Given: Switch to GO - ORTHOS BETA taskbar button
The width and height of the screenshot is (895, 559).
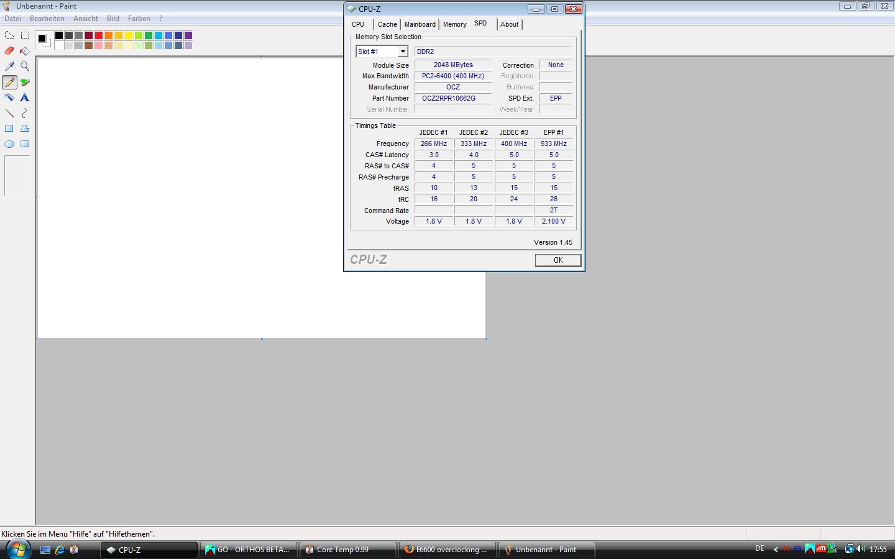Looking at the screenshot, I should [x=249, y=550].
